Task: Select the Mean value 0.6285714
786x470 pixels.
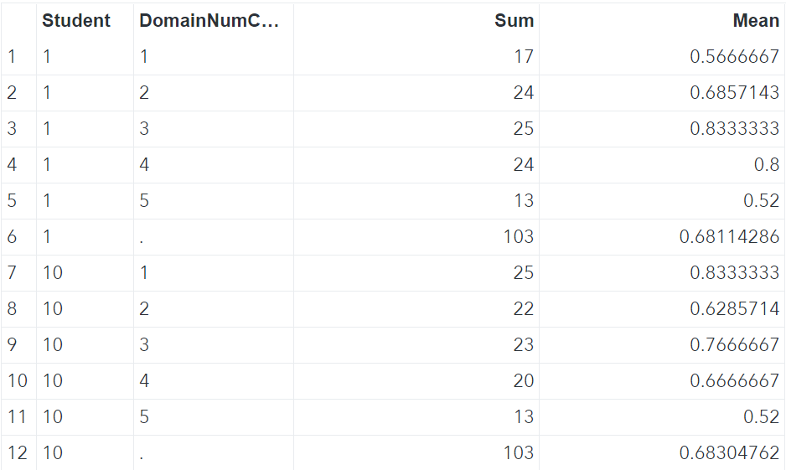Action: (x=734, y=309)
